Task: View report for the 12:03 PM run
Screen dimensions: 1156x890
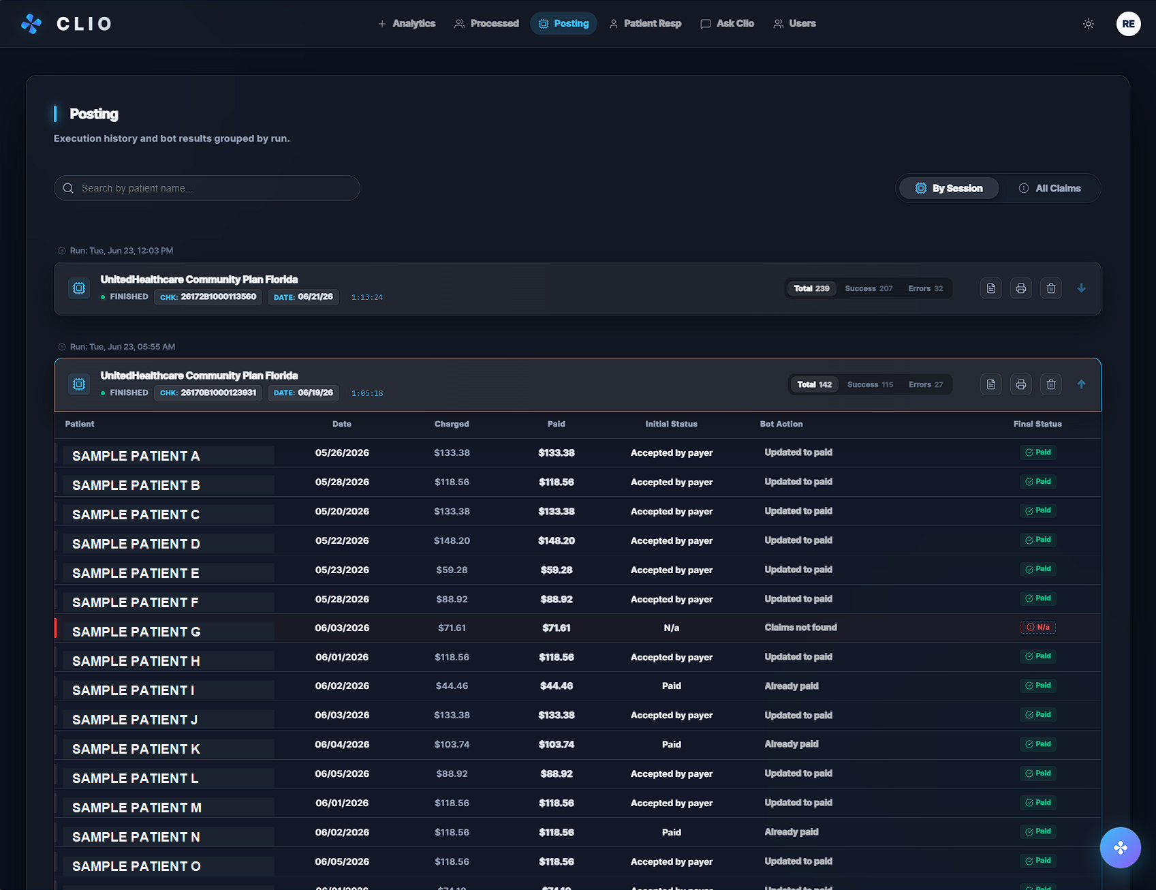Action: 991,288
